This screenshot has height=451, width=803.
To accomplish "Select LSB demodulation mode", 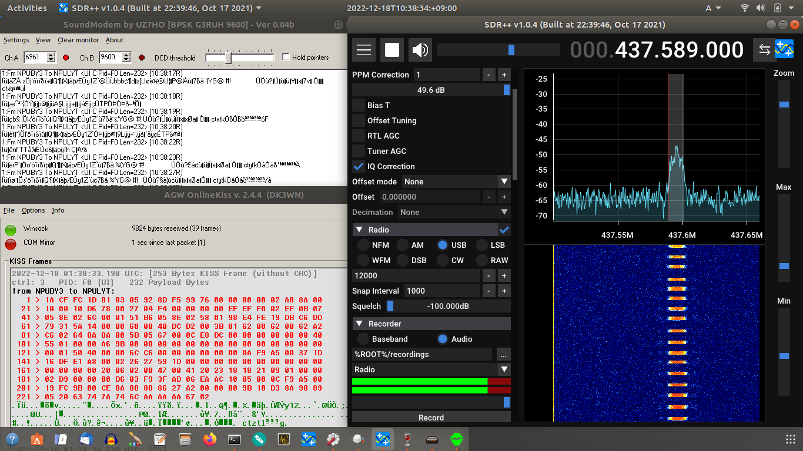I will click(482, 245).
